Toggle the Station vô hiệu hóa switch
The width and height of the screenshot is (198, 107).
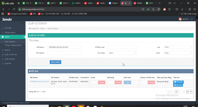pos(147,82)
